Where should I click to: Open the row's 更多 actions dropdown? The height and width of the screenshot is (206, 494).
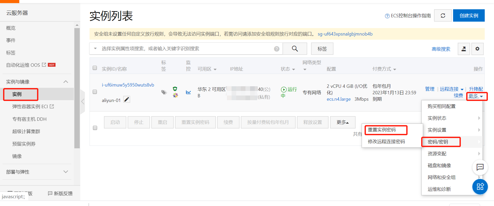point(476,96)
